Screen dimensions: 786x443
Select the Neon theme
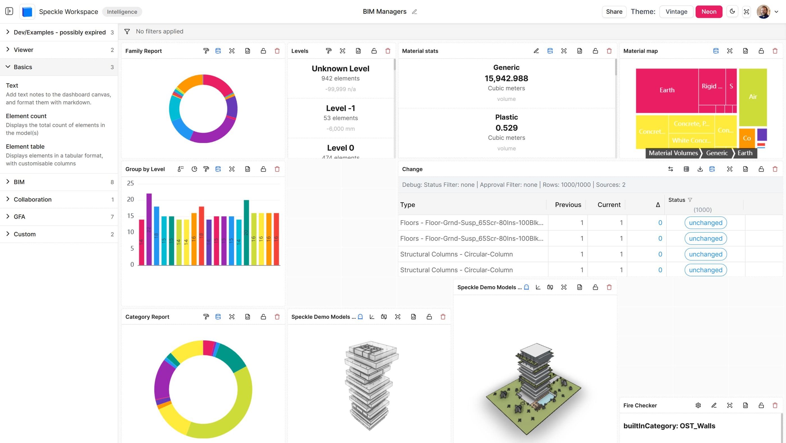coord(709,12)
